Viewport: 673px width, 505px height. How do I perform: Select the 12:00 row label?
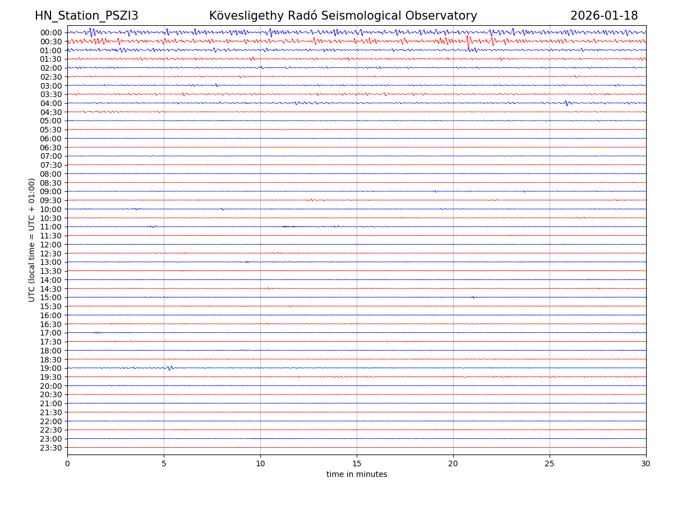(51, 245)
